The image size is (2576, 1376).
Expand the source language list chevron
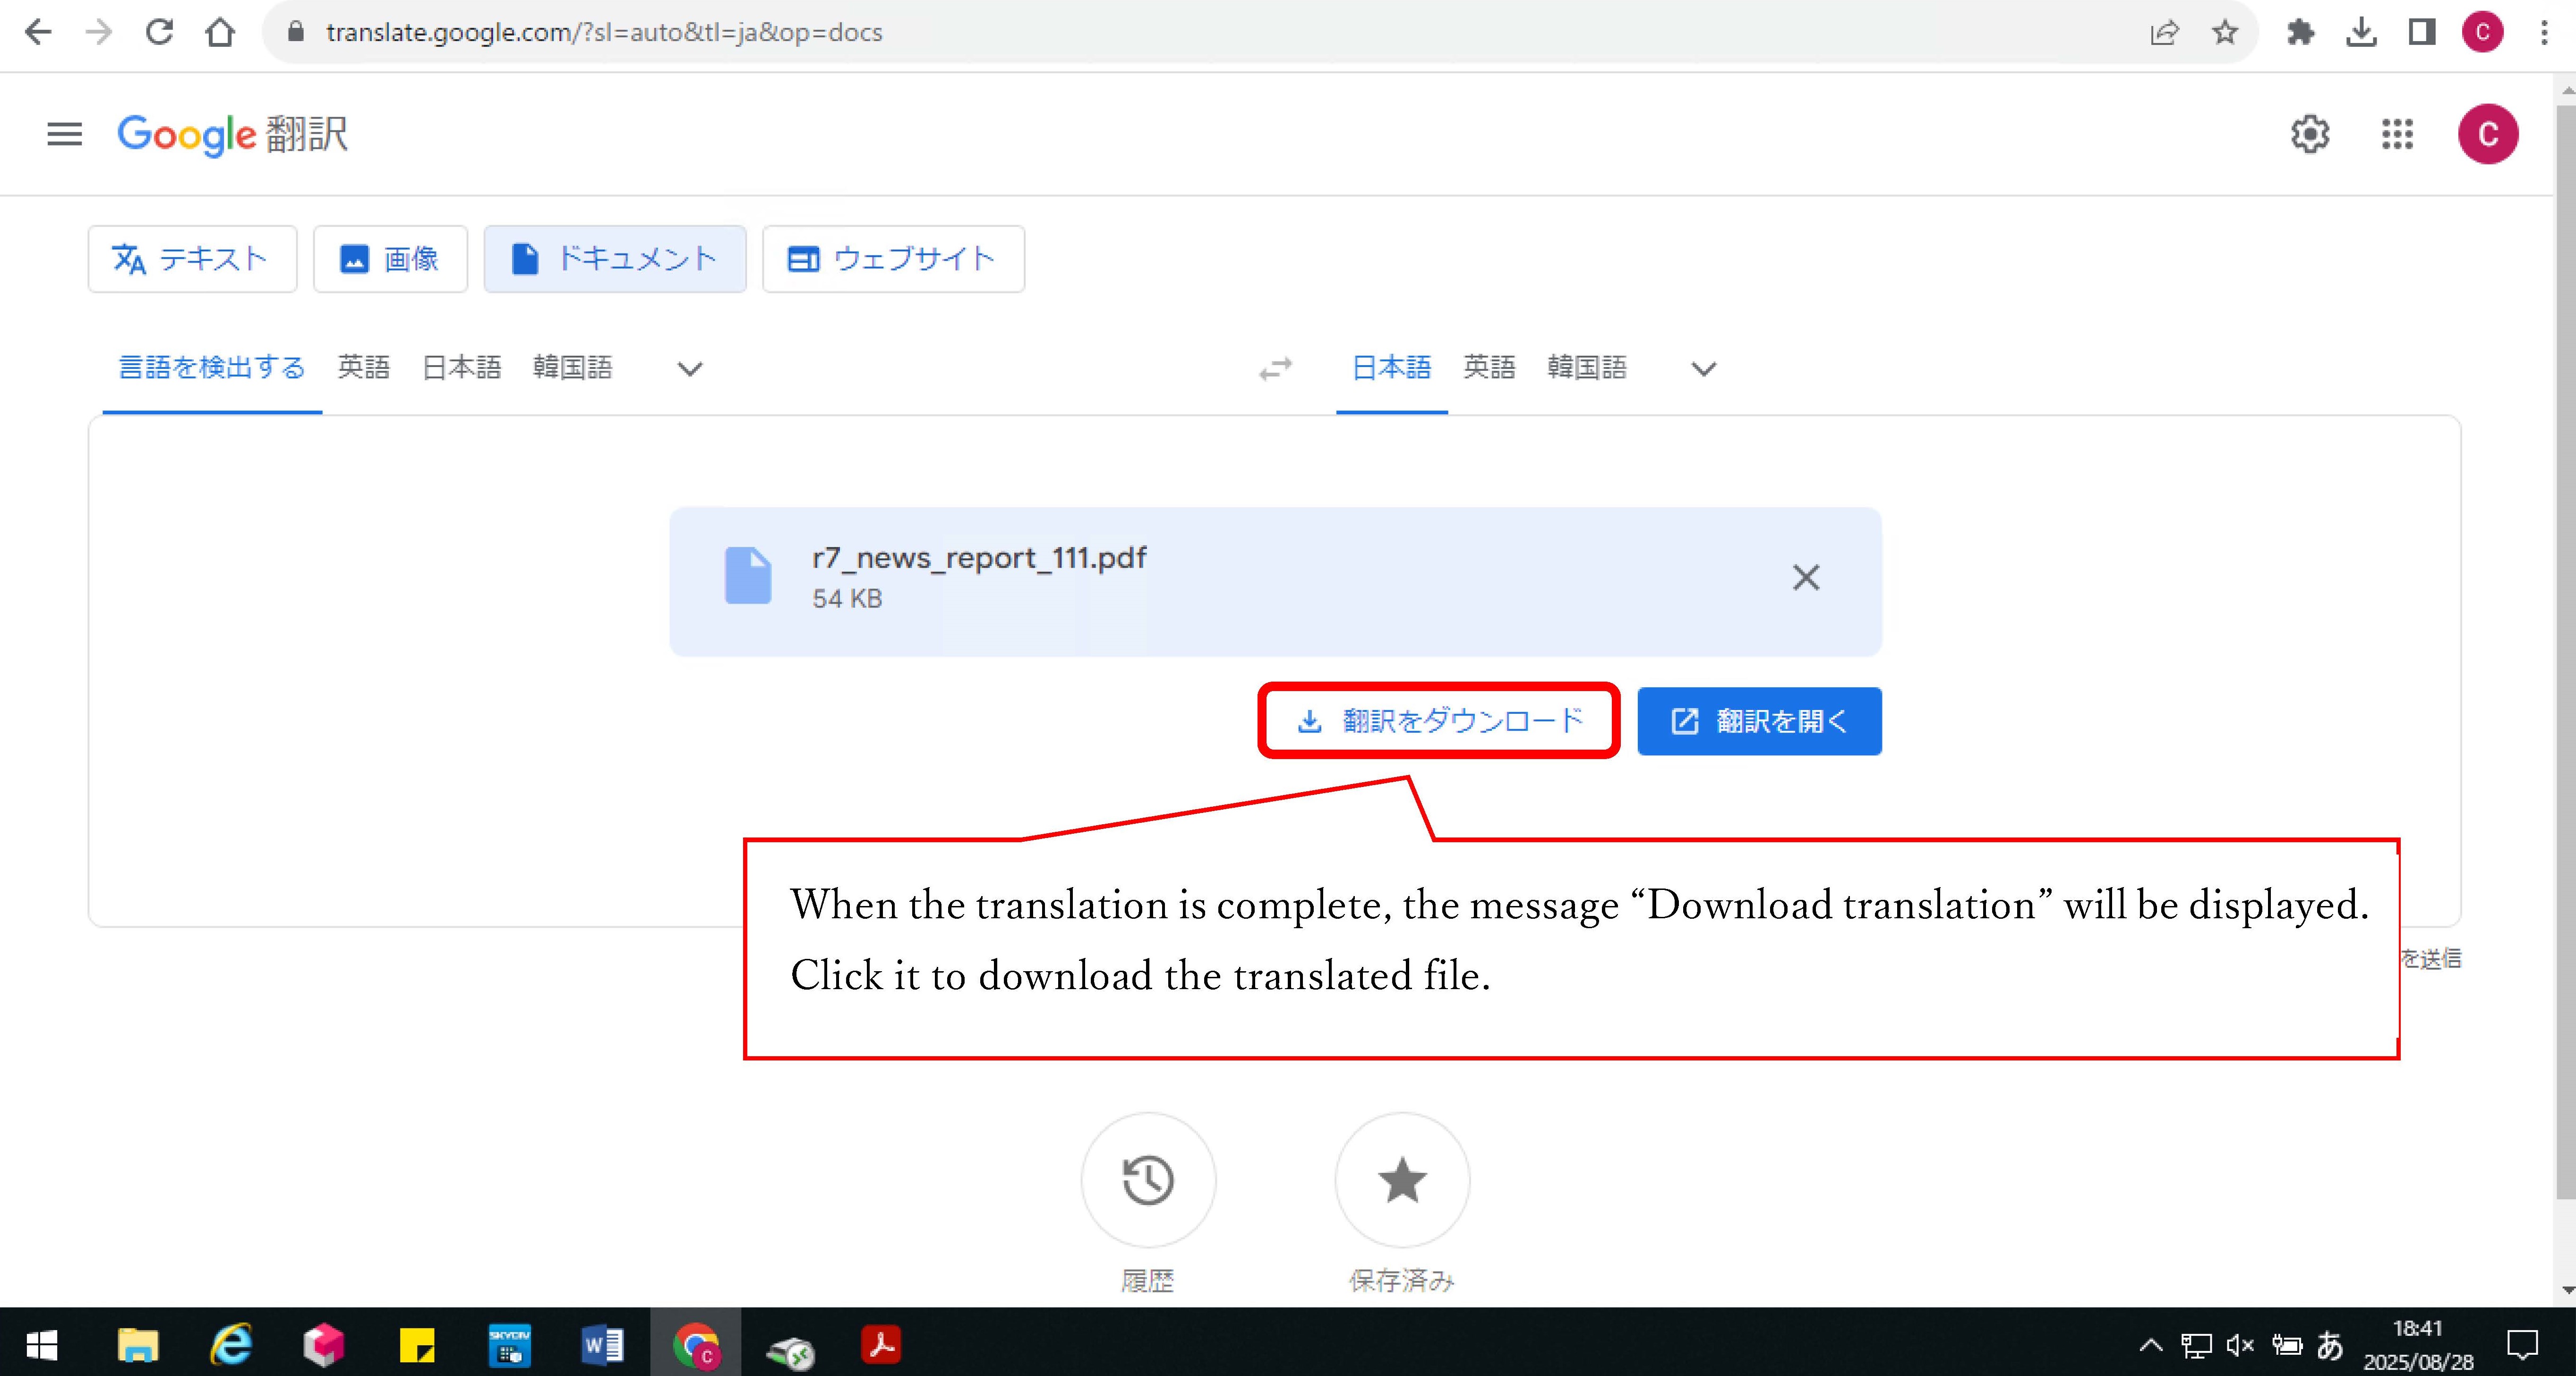689,369
